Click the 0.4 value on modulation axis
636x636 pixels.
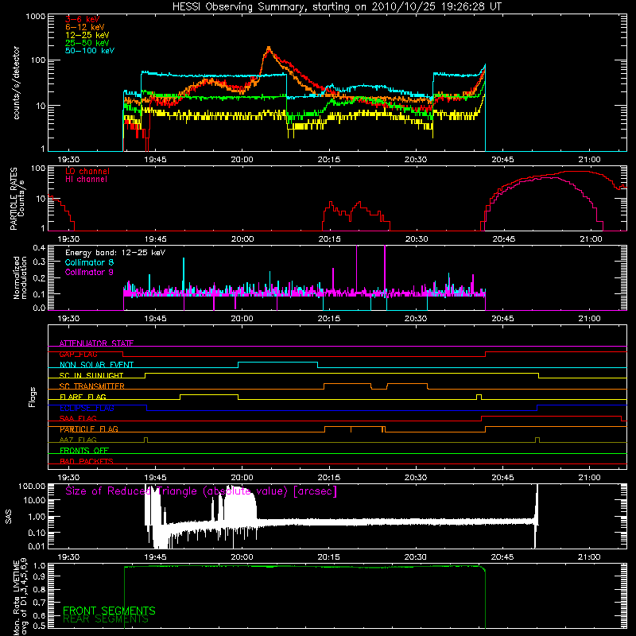[39, 248]
